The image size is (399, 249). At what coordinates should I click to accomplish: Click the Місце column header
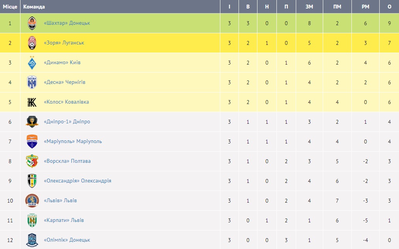tap(10, 7)
